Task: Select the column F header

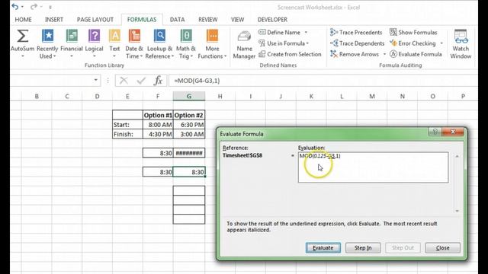Action: (158, 97)
